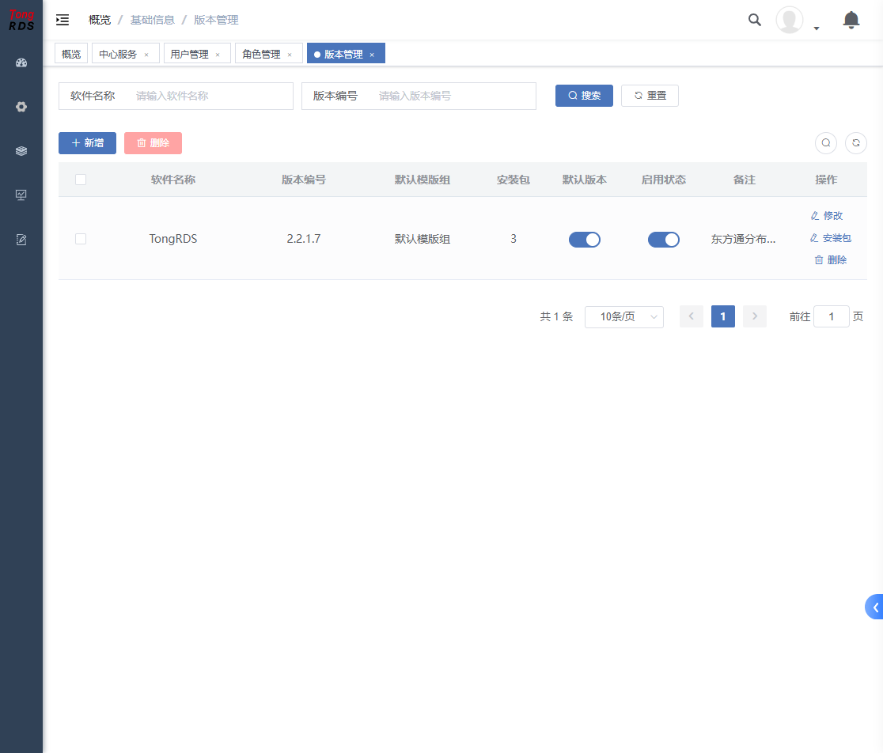
Task: Click the 默认模版组 cell in TongRDS row
Action: pos(423,239)
